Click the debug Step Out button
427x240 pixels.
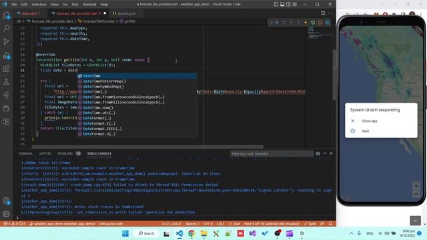point(298,23)
